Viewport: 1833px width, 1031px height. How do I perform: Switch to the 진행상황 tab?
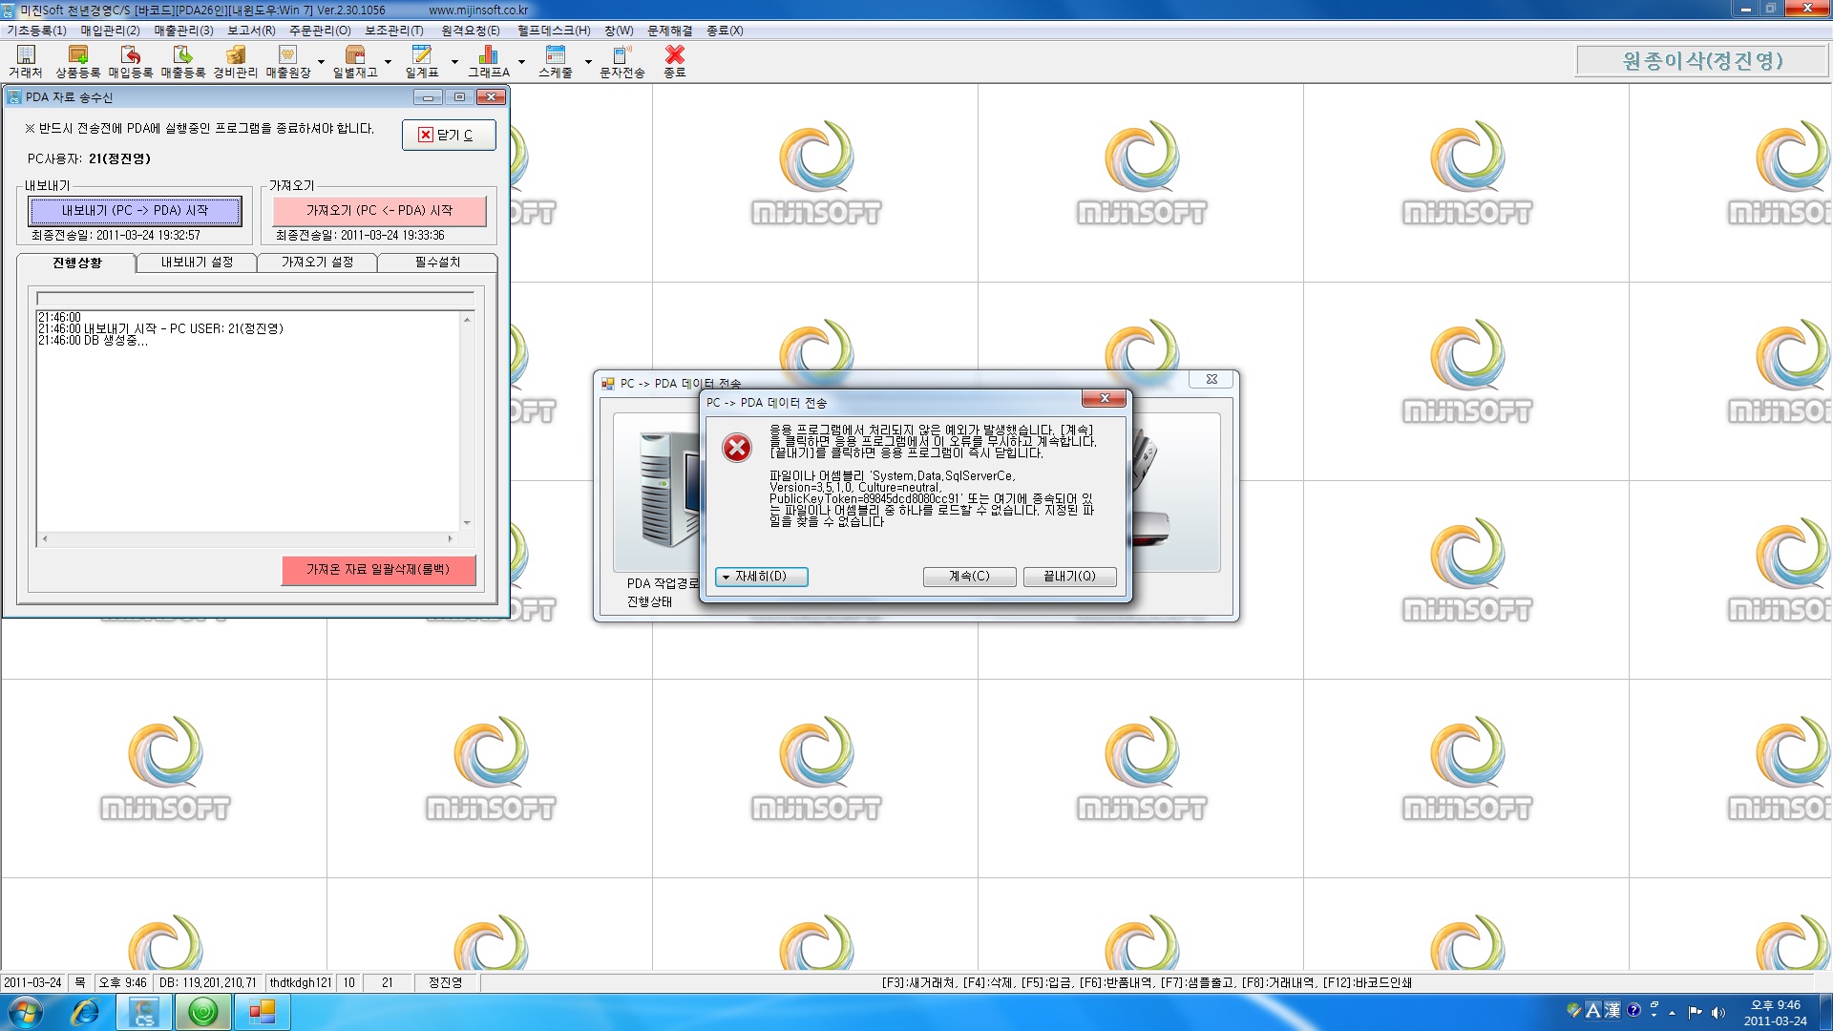77,263
